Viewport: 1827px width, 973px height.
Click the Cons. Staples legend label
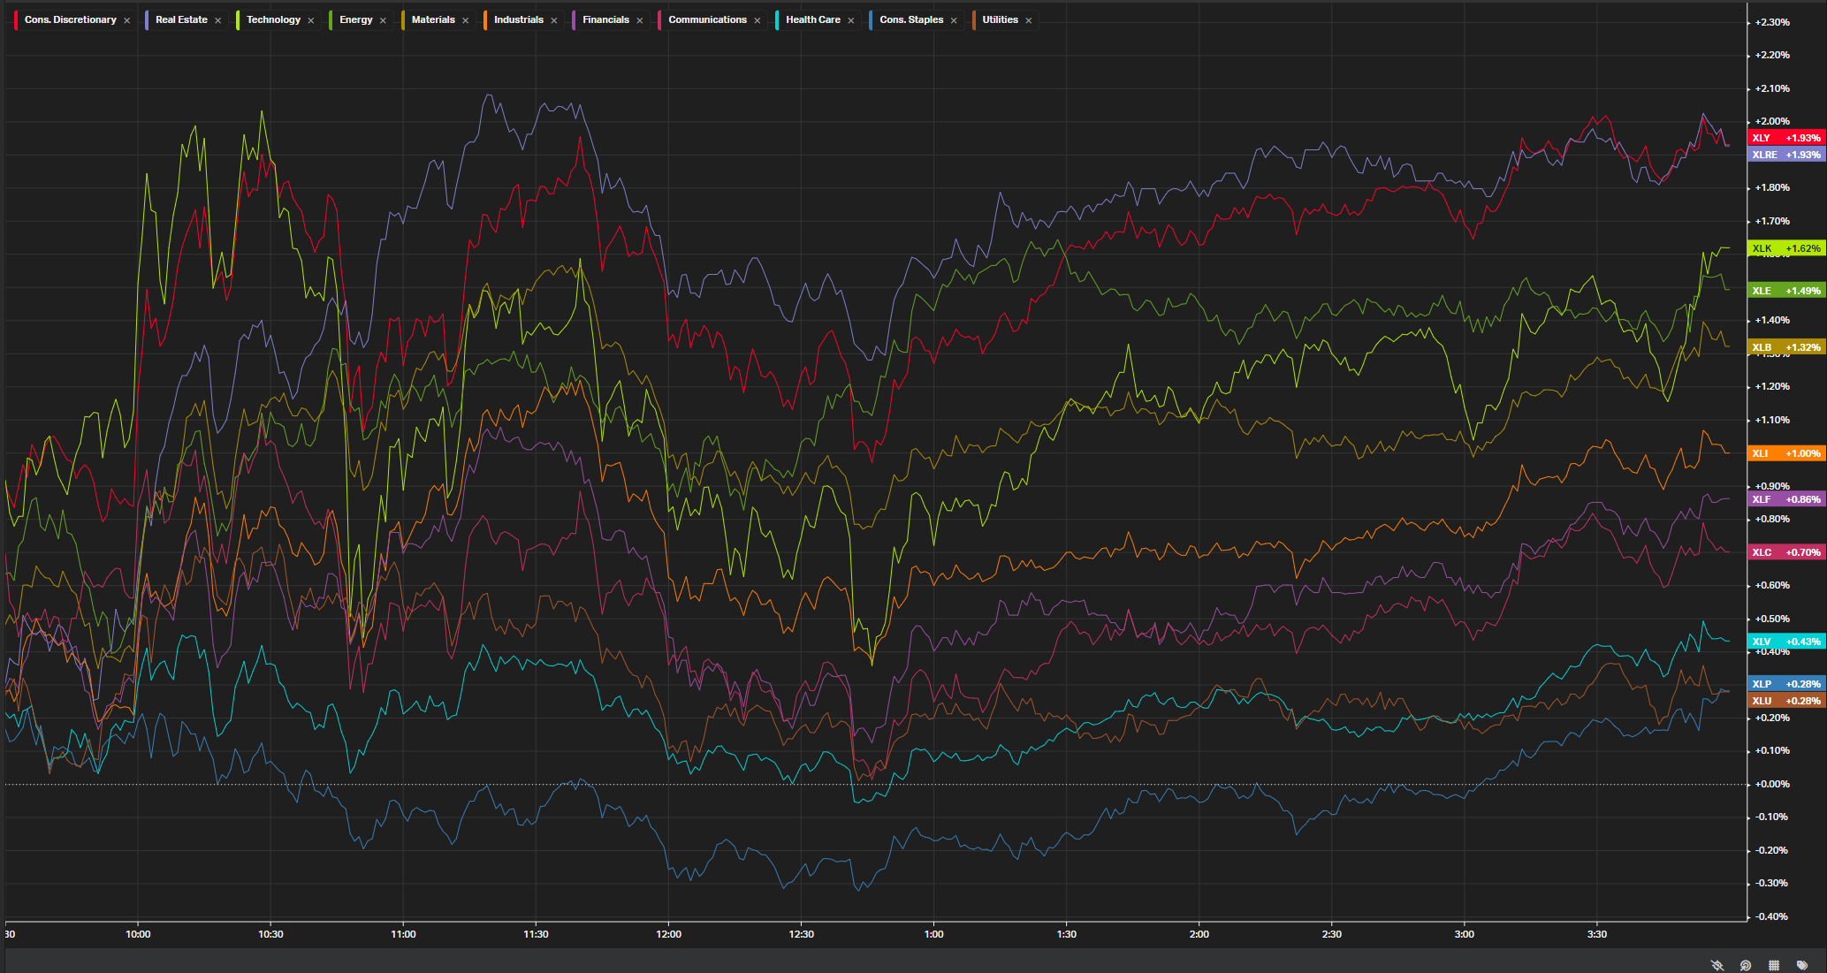click(911, 19)
